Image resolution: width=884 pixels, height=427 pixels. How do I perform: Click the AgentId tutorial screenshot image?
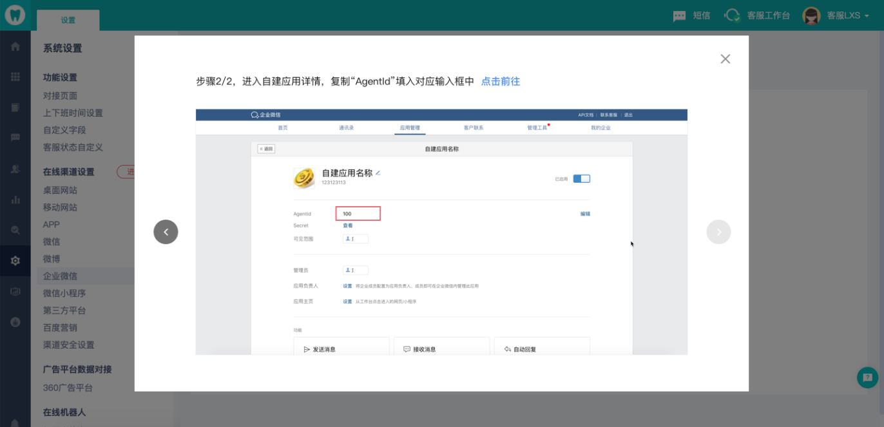tap(441, 232)
